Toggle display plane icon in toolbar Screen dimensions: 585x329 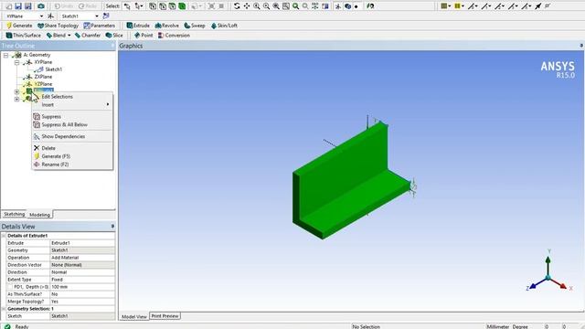(337, 6)
